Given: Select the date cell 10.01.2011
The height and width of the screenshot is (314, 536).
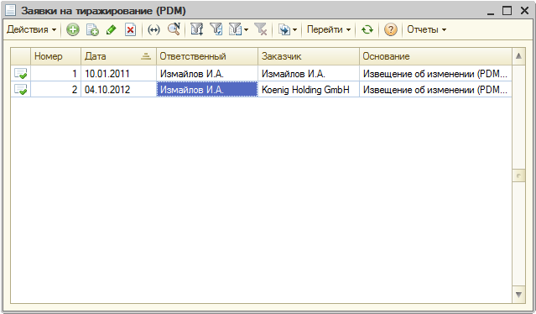Looking at the screenshot, I should point(118,74).
